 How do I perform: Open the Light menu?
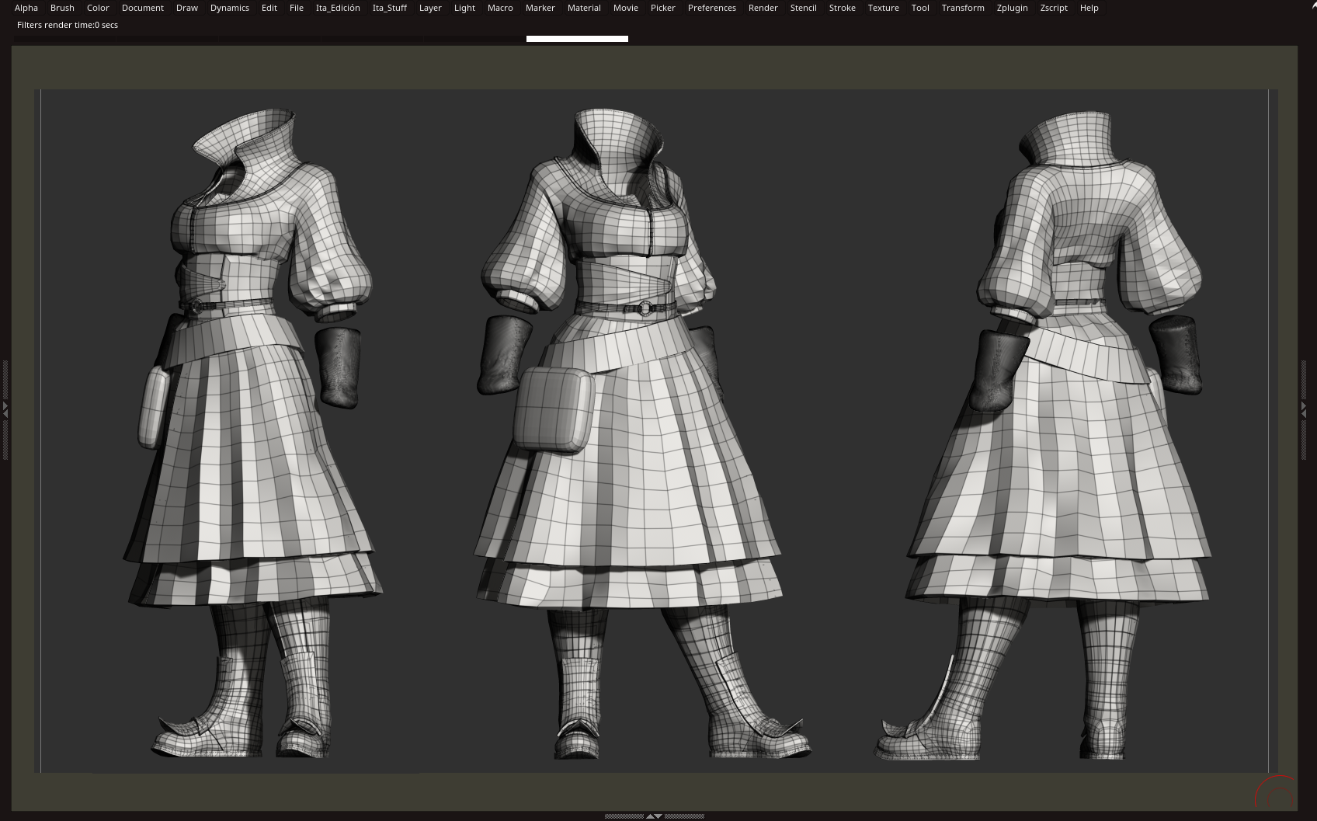coord(464,8)
